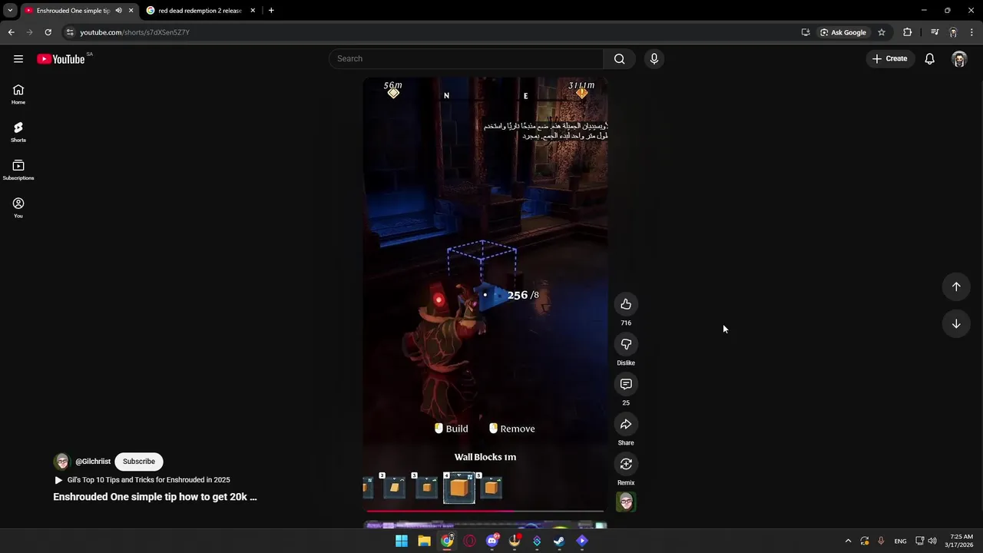The height and width of the screenshot is (553, 983).
Task: Mute the Enshrouded tab audio icon
Action: 118,11
